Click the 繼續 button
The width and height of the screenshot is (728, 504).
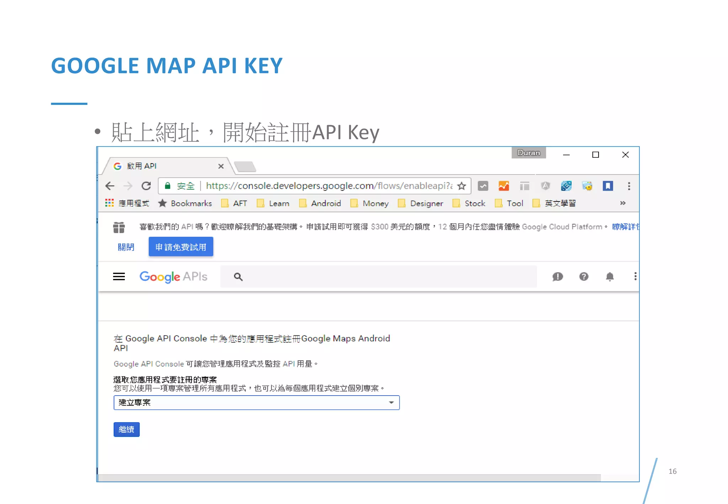[x=127, y=429]
